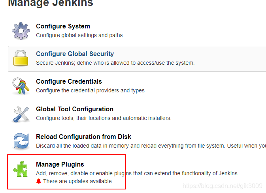Open the Configure System link
The height and width of the screenshot is (193, 266).
point(63,26)
